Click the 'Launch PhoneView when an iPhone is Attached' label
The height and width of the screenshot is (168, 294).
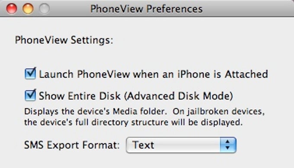pos(153,74)
